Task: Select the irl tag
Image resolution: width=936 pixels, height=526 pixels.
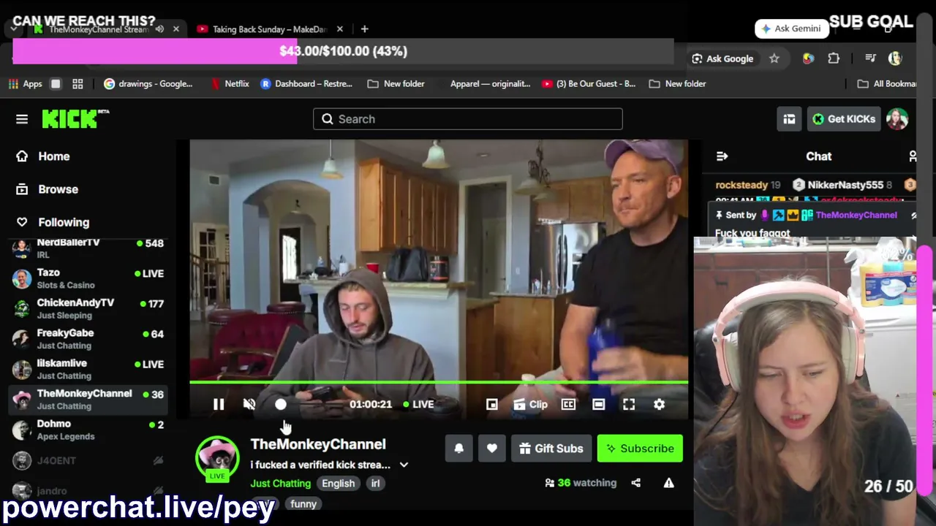Action: (x=375, y=484)
